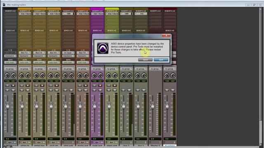
Task: Solo the Bus 5-6 track
Action: click(51, 90)
